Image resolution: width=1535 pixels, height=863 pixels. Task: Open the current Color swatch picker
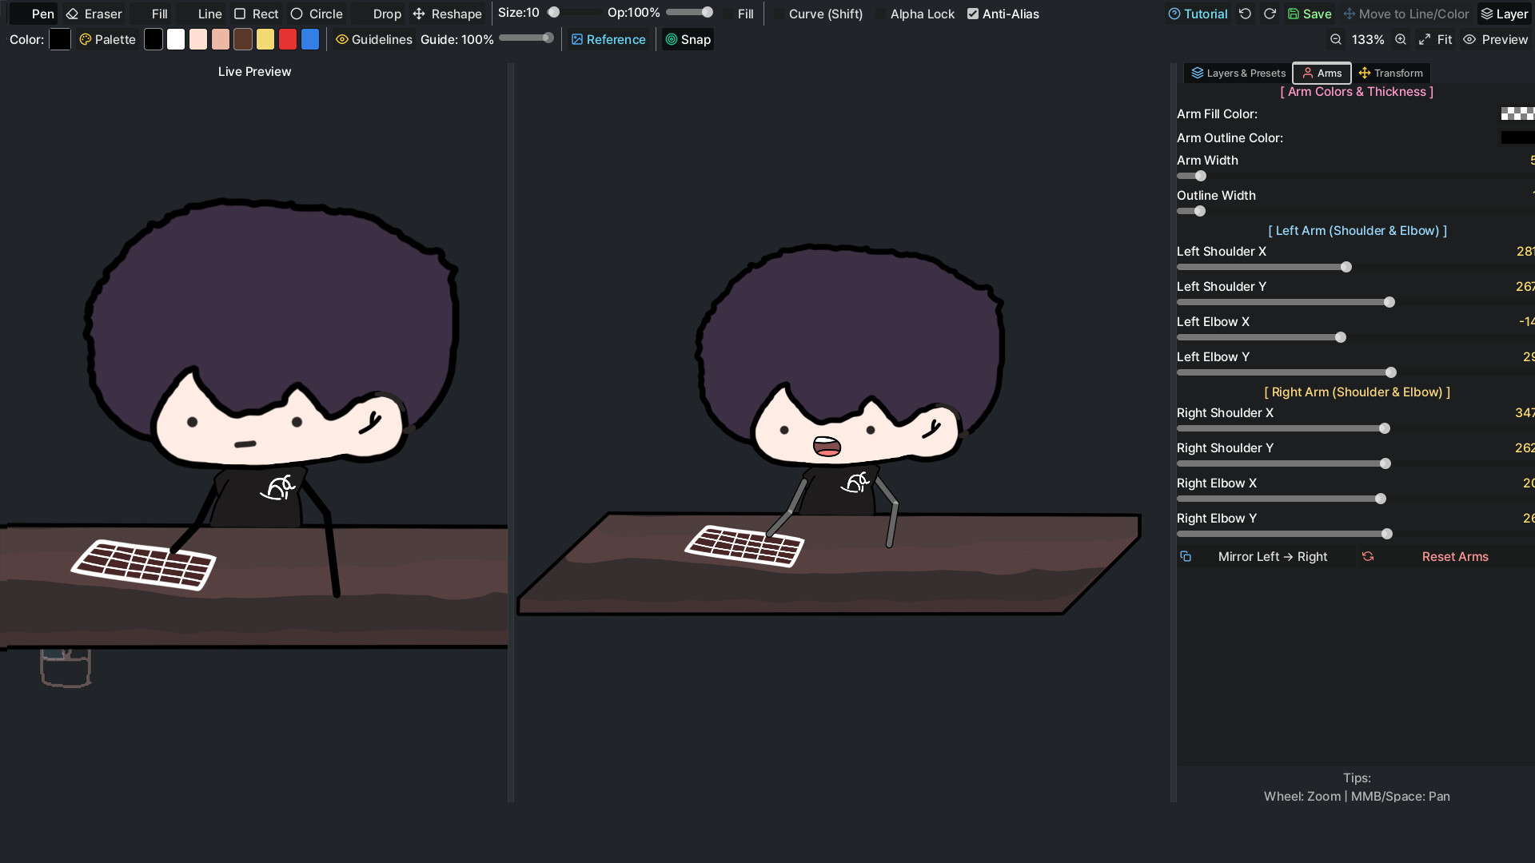point(60,39)
